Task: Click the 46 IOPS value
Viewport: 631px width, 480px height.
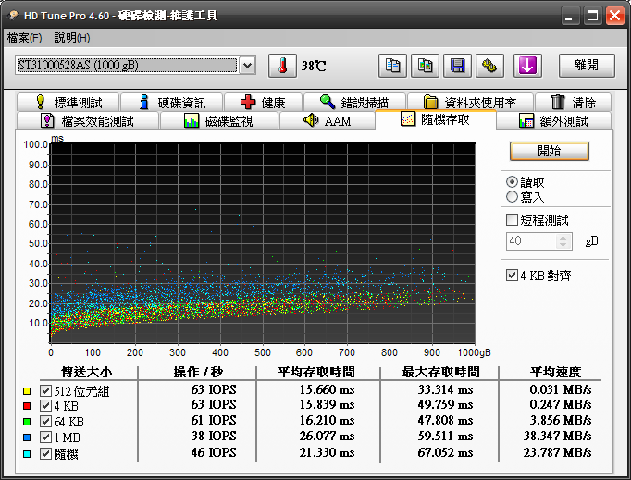Action: coord(214,452)
